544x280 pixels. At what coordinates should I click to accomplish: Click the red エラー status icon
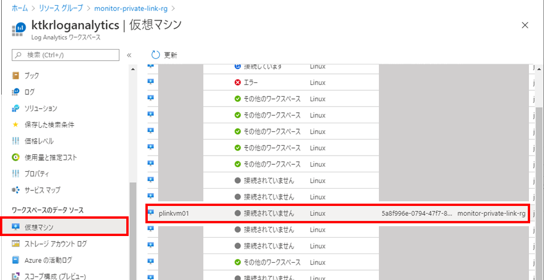[x=238, y=83]
